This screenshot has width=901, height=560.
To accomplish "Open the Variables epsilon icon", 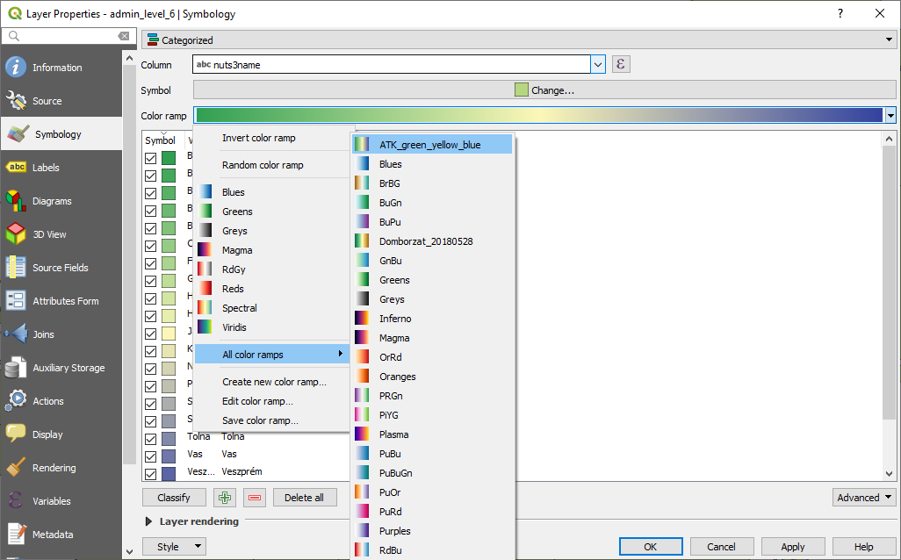I will tap(16, 501).
